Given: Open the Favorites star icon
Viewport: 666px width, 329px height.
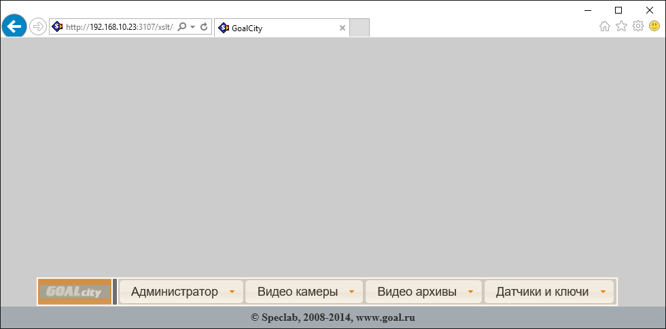Looking at the screenshot, I should point(621,26).
